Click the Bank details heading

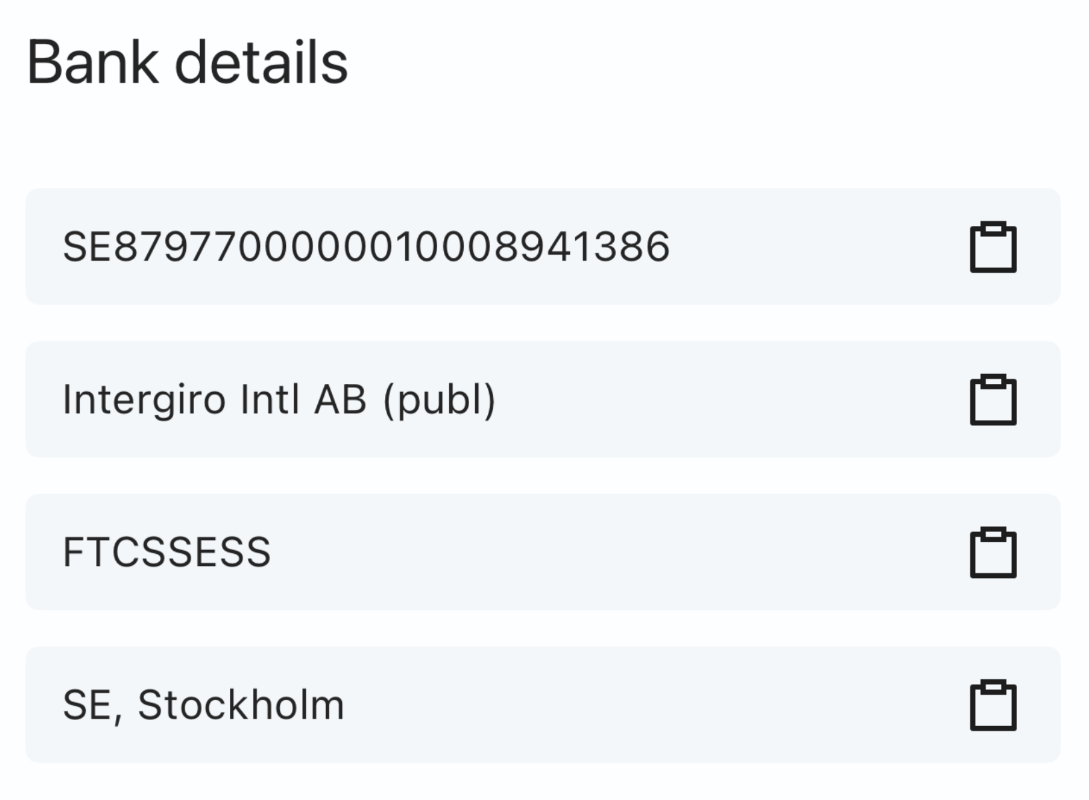pyautogui.click(x=187, y=63)
